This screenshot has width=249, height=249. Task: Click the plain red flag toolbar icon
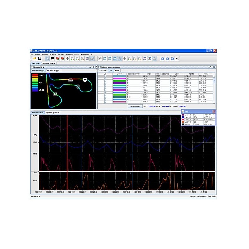tap(63, 59)
